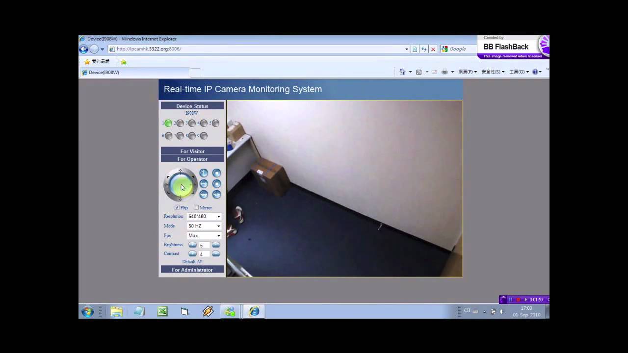
Task: Click the Windows Start button
Action: pyautogui.click(x=87, y=311)
